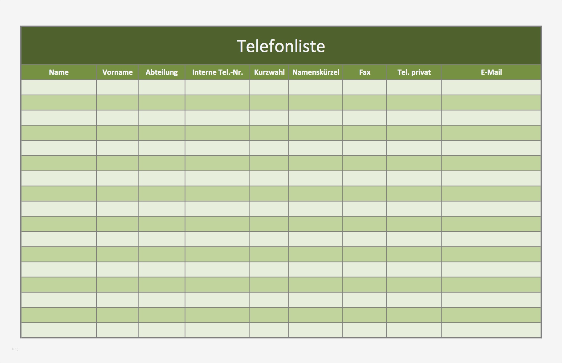Click the last row's Name cell
The height and width of the screenshot is (363, 562).
[59, 330]
